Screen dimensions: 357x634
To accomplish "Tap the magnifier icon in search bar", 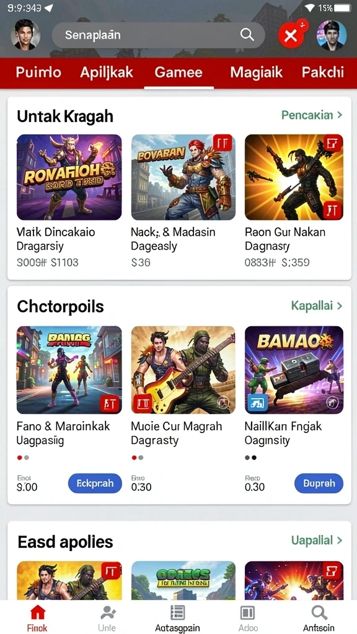I will click(247, 35).
